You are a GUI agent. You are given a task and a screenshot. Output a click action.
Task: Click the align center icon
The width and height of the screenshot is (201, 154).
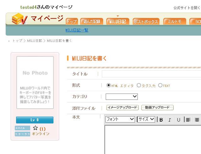pyautogui.click(x=197, y=120)
